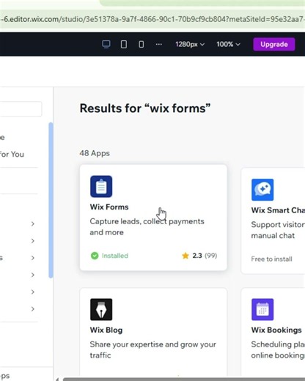The image size is (305, 381).
Task: Click the Wix Bookings calendar icon
Action: (262, 309)
